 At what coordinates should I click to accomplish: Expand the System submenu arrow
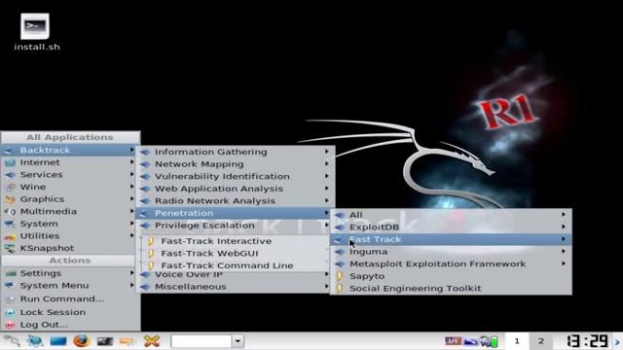(131, 224)
